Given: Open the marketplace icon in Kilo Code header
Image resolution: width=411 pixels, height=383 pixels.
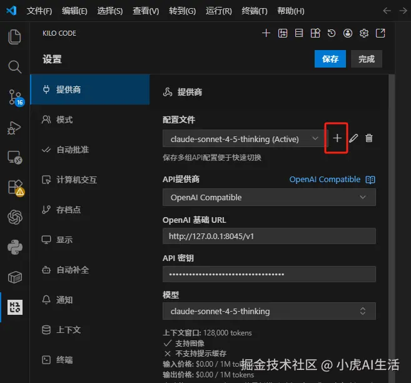Looking at the screenshot, I should coord(315,33).
